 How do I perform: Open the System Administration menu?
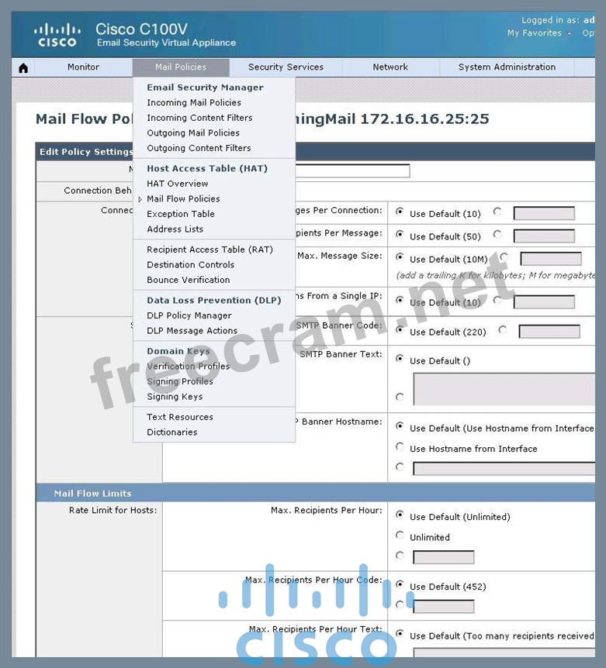(507, 67)
